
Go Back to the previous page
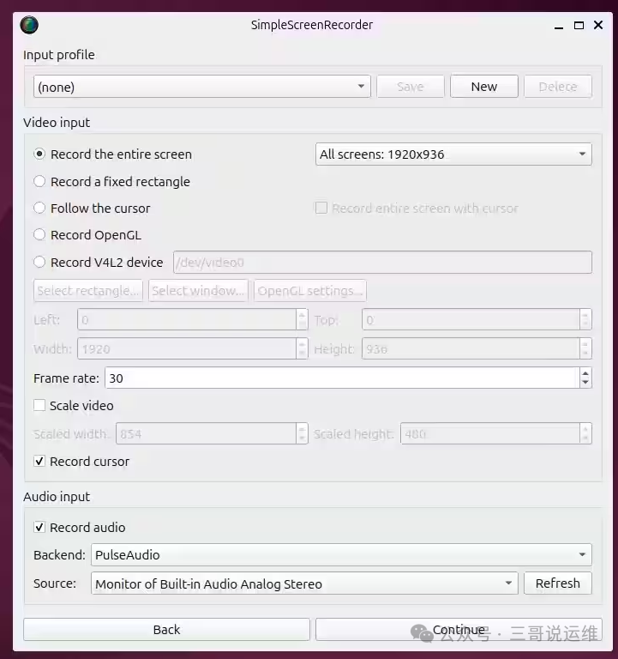[166, 630]
